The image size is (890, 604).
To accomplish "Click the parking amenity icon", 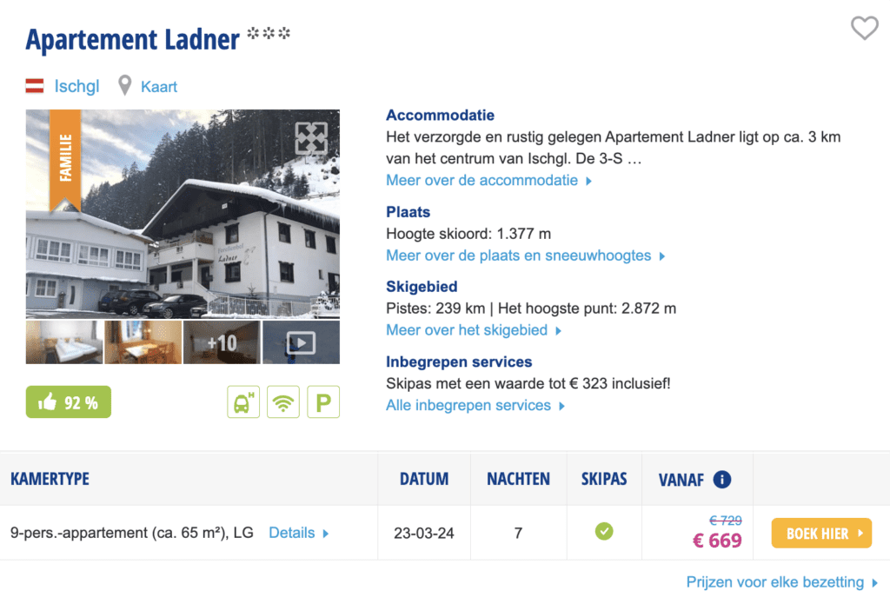I will tap(323, 402).
